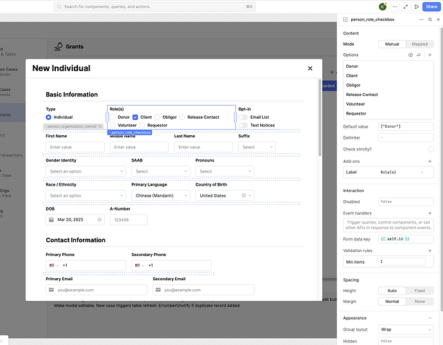Screen dimensions: 443x345
Task: Check the Volunteer role checkbox
Action: (112, 125)
